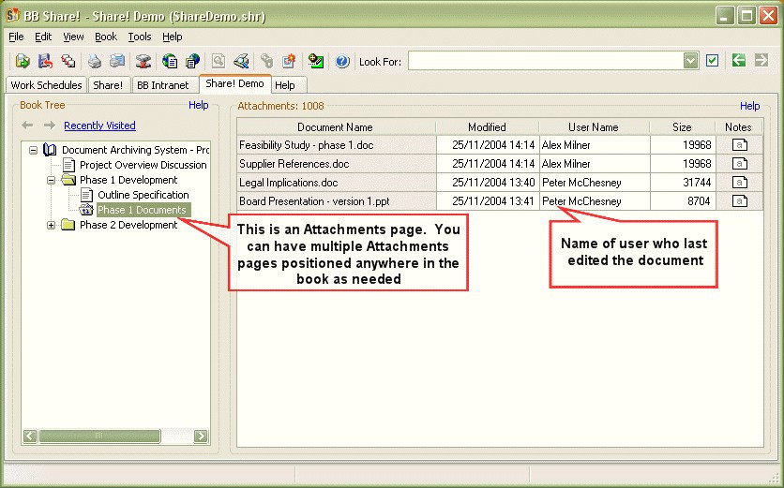Screen dimensions: 784x488
Task: Click the save with red arrow icon
Action: point(46,61)
